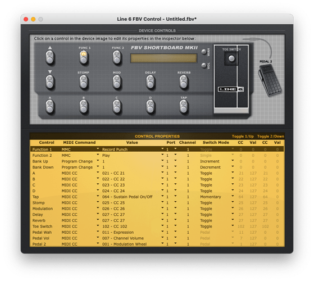Viewport: 314px width, 281px height.
Task: Select the FUNC 2 footswitch on device
Action: coord(117,57)
